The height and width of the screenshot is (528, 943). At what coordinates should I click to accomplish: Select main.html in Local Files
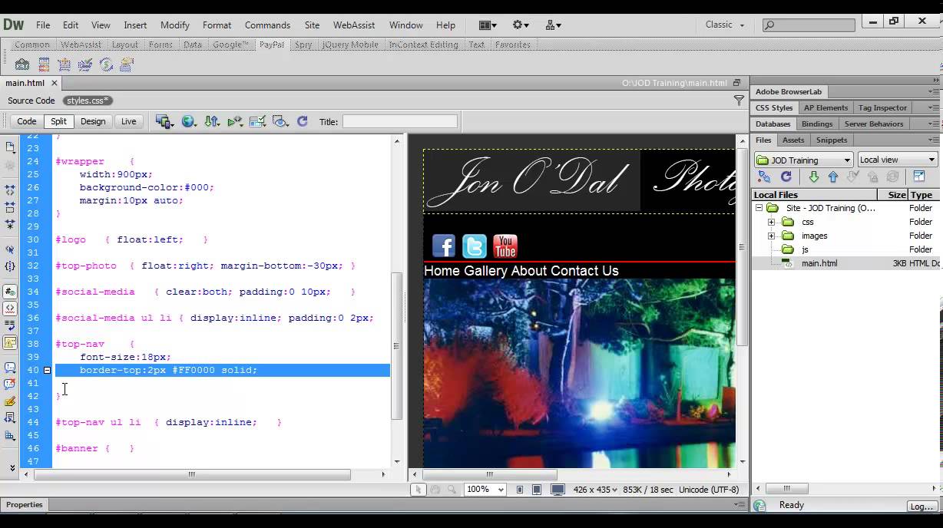click(x=819, y=263)
